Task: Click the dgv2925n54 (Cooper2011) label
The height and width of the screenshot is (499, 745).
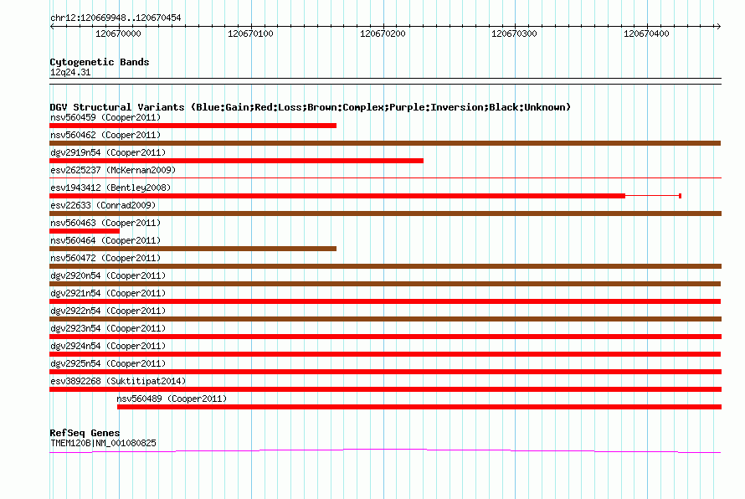Action: (x=108, y=363)
